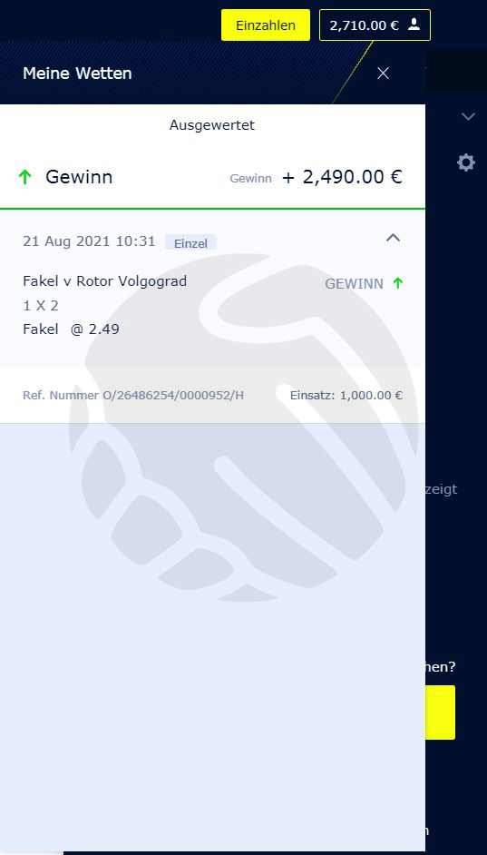Click the green arrow beside Gewinn heading

click(x=25, y=177)
